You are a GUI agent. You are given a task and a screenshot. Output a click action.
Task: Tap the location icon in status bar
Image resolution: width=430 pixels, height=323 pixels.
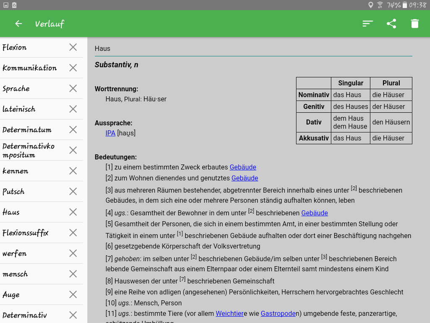pos(370,5)
